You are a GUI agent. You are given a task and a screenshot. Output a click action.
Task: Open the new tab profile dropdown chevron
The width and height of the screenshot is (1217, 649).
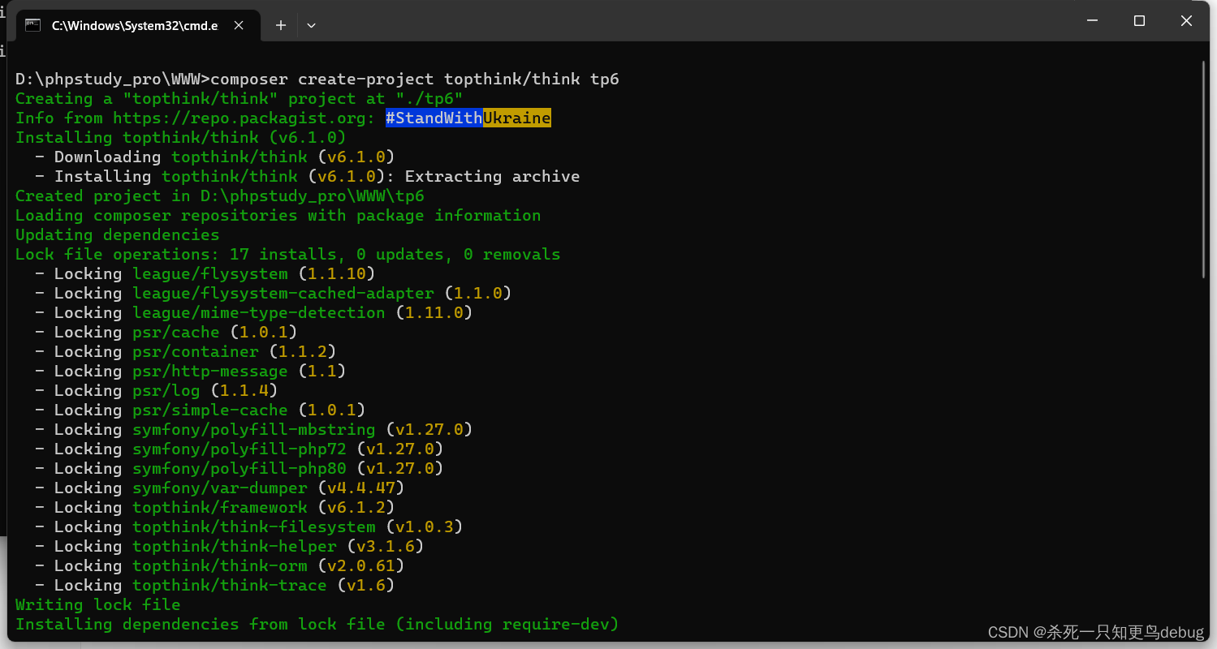coord(311,25)
